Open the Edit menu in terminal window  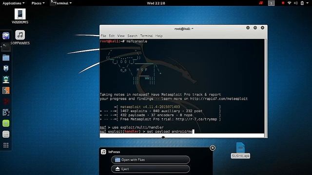point(112,35)
